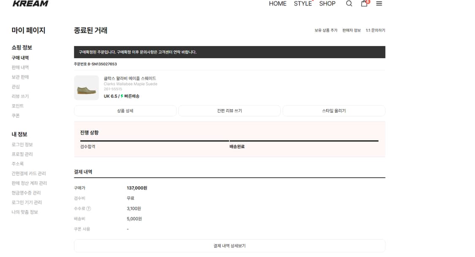Viewport: 475px width, 257px height.
Task: Open 포인트 in sidebar
Action: click(x=18, y=106)
